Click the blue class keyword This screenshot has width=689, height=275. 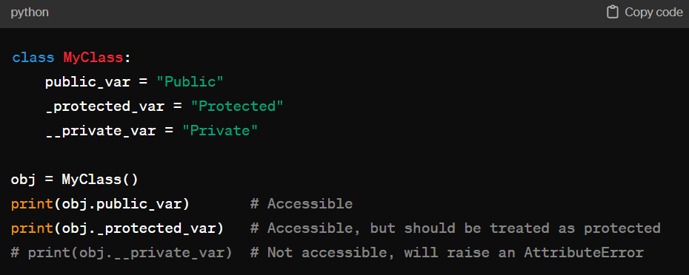pyautogui.click(x=33, y=58)
